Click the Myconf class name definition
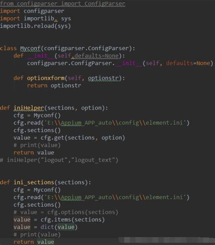The image size is (215, 245). coord(30,48)
